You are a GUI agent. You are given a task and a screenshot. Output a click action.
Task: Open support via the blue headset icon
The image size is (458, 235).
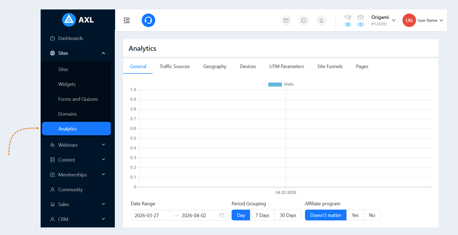pos(148,20)
